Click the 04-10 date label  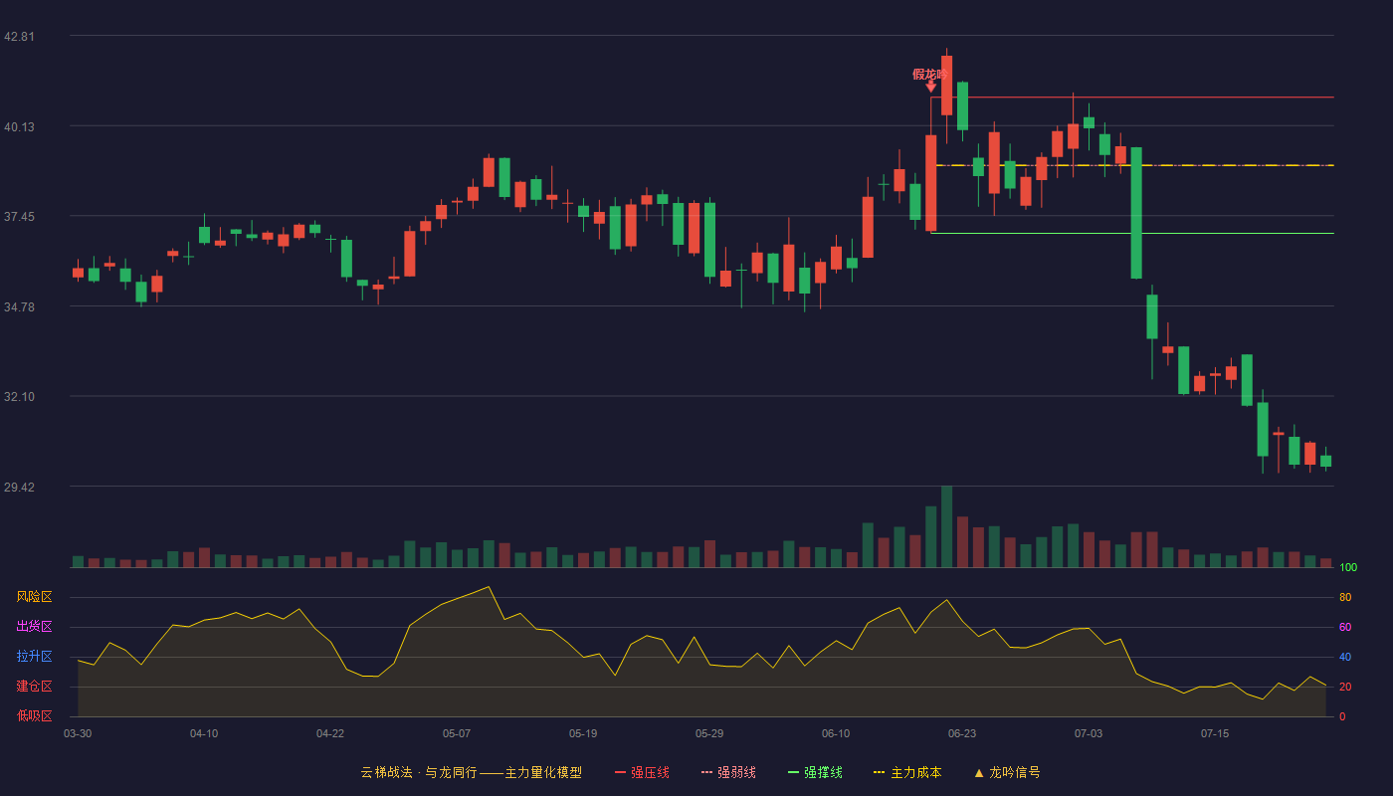(204, 733)
